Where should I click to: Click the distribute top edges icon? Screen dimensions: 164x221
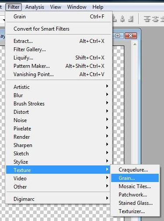point(147,19)
